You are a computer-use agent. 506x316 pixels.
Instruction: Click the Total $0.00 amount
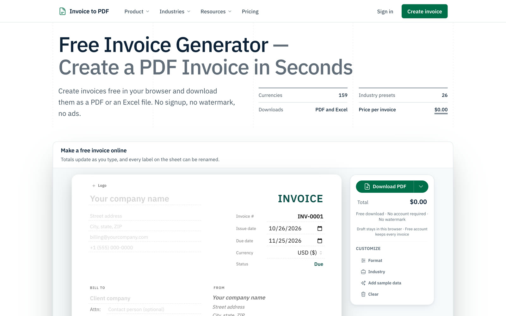418,202
